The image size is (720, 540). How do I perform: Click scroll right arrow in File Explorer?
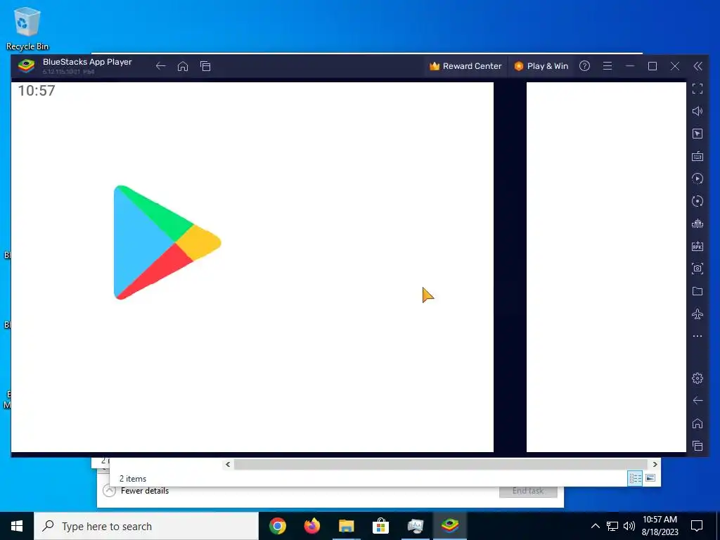(655, 464)
